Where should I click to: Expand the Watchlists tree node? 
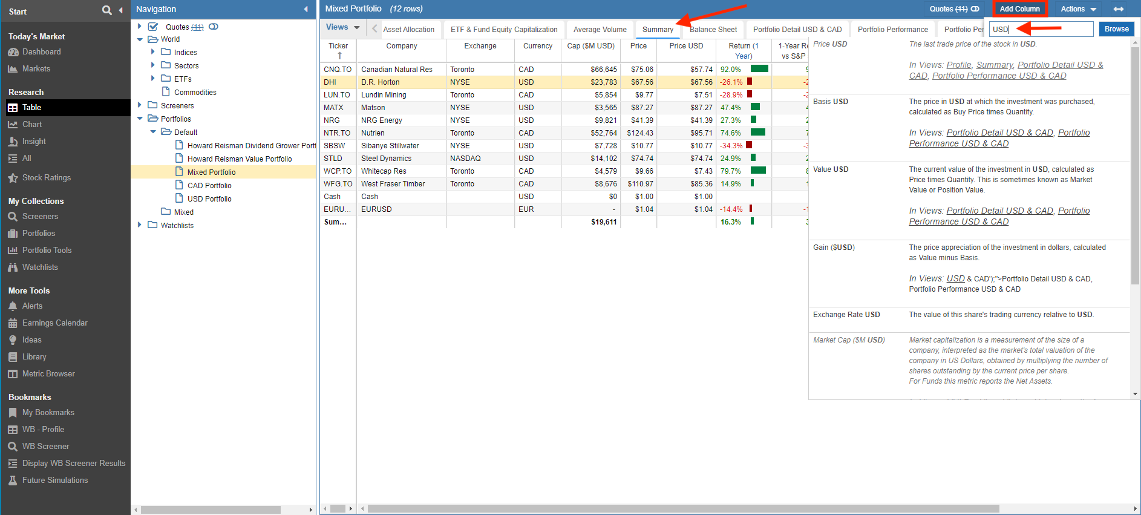pyautogui.click(x=140, y=225)
